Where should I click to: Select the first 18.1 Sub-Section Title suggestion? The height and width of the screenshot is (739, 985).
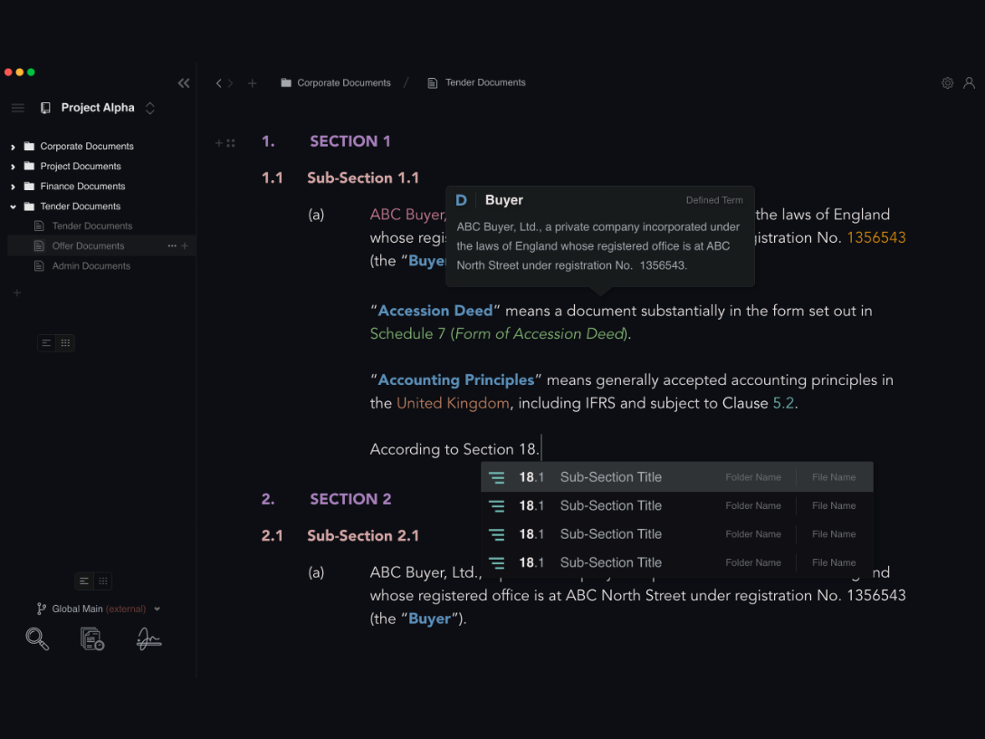pyautogui.click(x=610, y=476)
